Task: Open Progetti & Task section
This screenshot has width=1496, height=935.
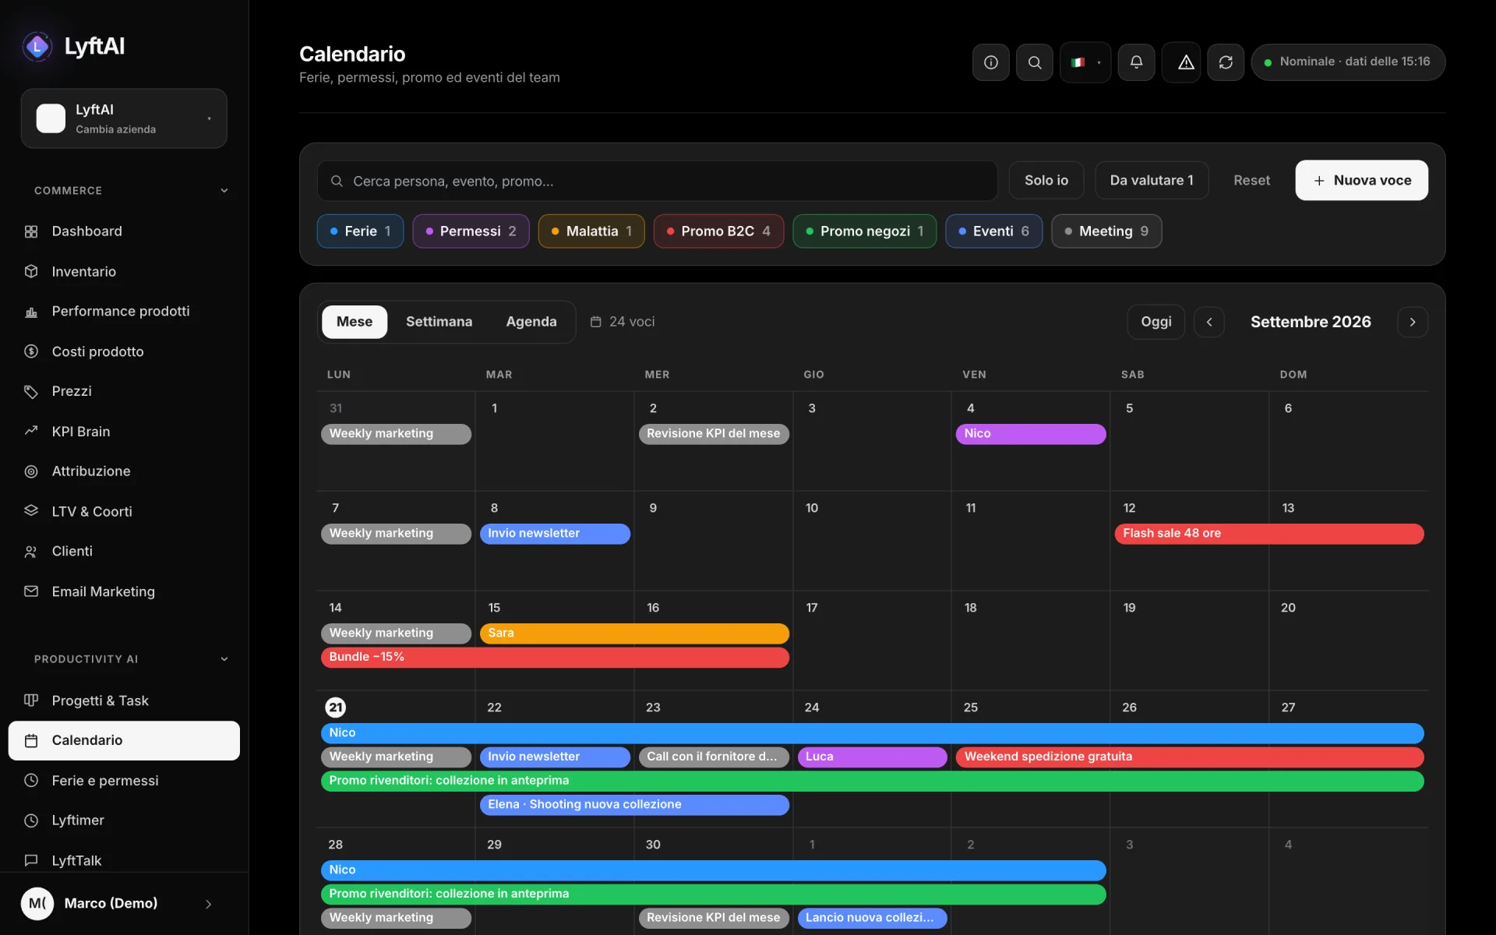Action: pos(124,700)
